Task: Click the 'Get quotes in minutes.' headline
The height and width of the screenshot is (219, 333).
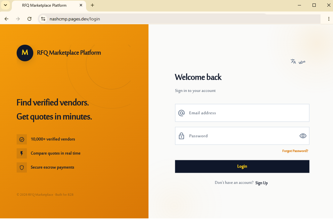Action: [x=54, y=117]
